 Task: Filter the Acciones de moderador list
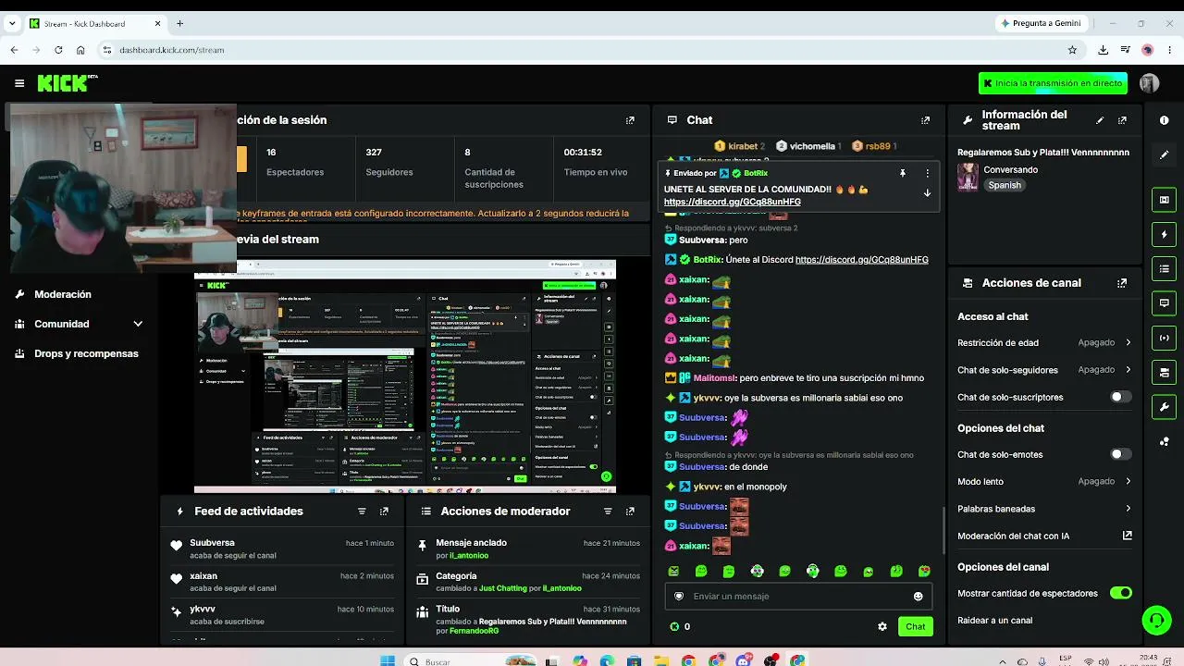pyautogui.click(x=608, y=512)
